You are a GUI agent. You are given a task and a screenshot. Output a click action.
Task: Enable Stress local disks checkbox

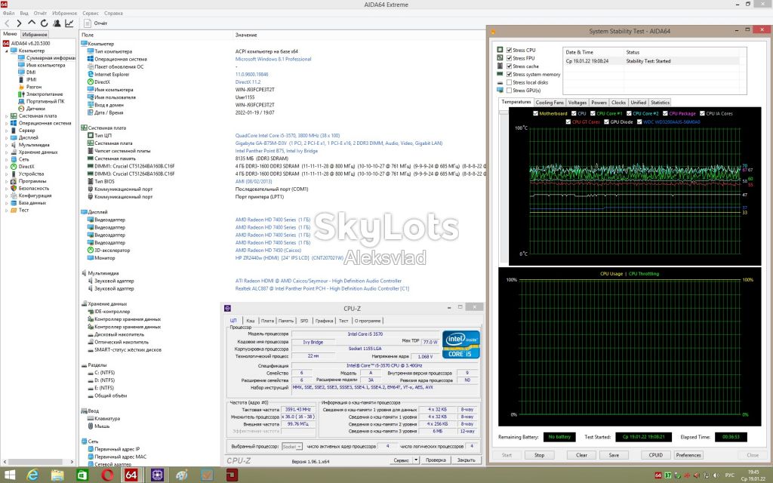[x=510, y=82]
